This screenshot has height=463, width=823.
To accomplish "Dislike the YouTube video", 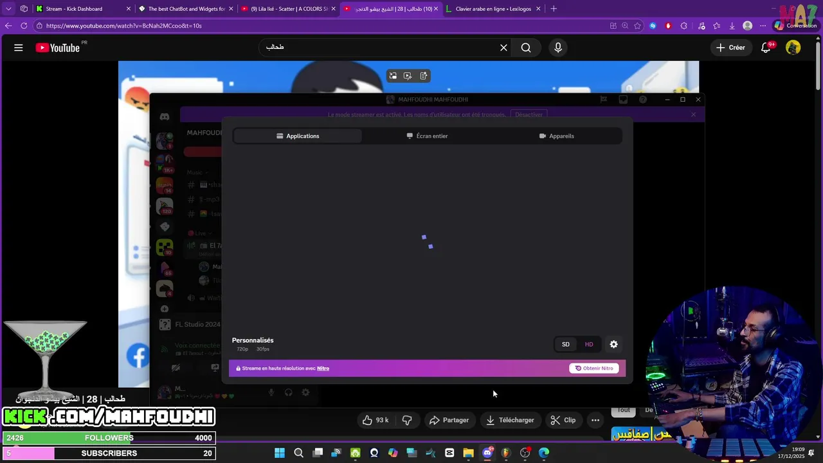I will click(407, 420).
